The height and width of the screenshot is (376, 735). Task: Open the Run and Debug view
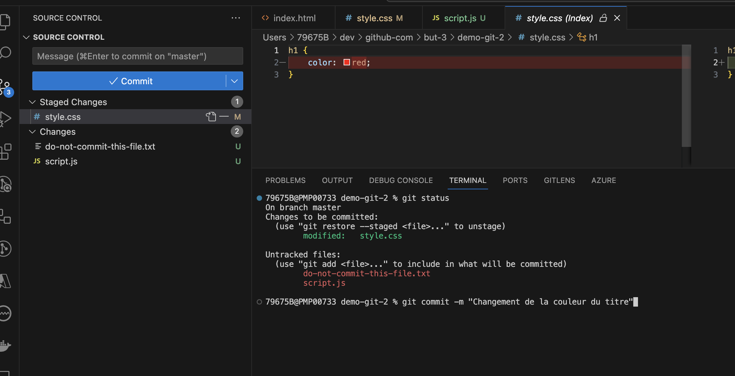5,119
